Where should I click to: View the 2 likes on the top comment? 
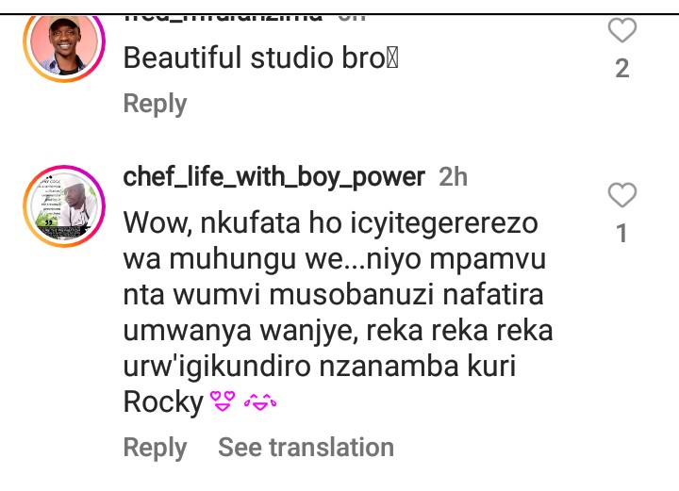(x=621, y=69)
